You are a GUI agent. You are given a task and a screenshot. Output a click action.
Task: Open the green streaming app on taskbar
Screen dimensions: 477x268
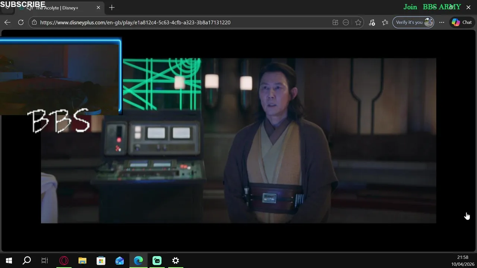157,261
